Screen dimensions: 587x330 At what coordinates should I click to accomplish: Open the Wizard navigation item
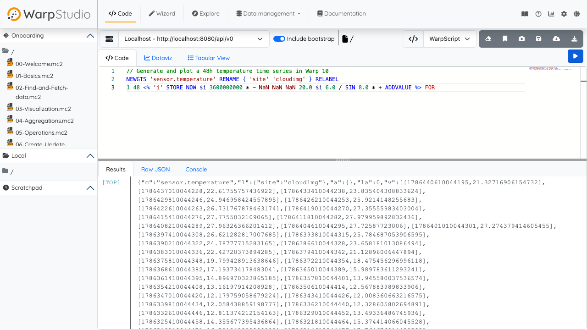click(162, 14)
